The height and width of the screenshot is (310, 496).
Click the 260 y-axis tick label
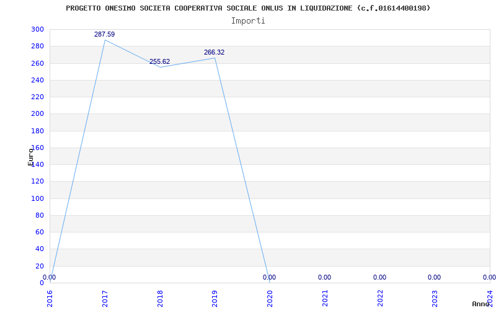(37, 63)
